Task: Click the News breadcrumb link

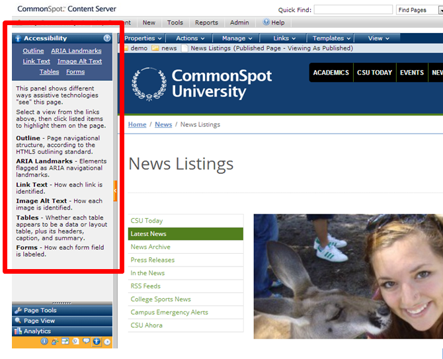Action: tap(163, 124)
